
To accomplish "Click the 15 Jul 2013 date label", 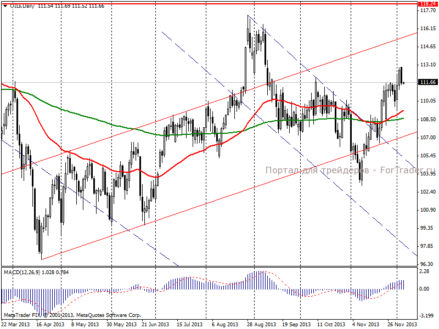I will point(189,325).
